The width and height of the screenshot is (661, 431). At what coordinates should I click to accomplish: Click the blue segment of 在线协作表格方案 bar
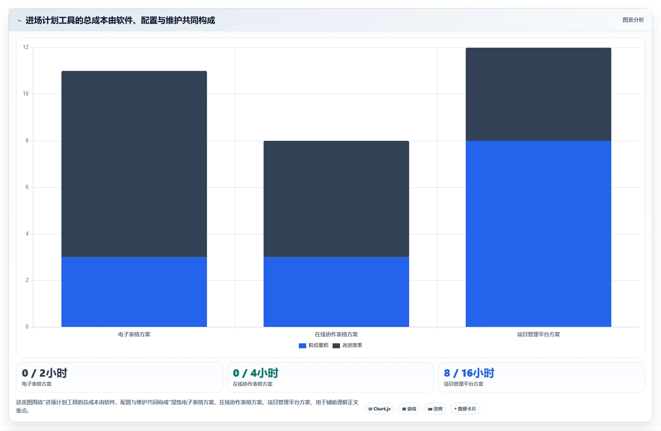click(336, 292)
